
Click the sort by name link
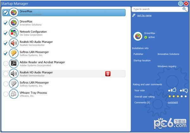[144, 15]
